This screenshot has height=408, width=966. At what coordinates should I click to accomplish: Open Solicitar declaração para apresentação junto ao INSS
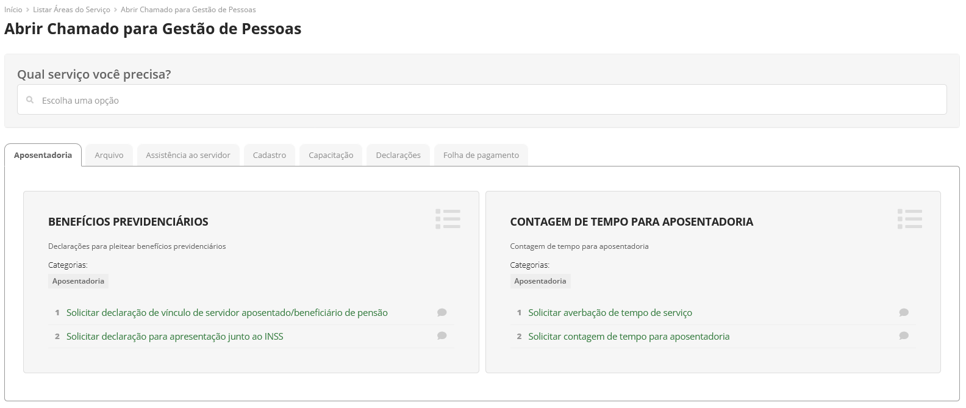coord(174,337)
